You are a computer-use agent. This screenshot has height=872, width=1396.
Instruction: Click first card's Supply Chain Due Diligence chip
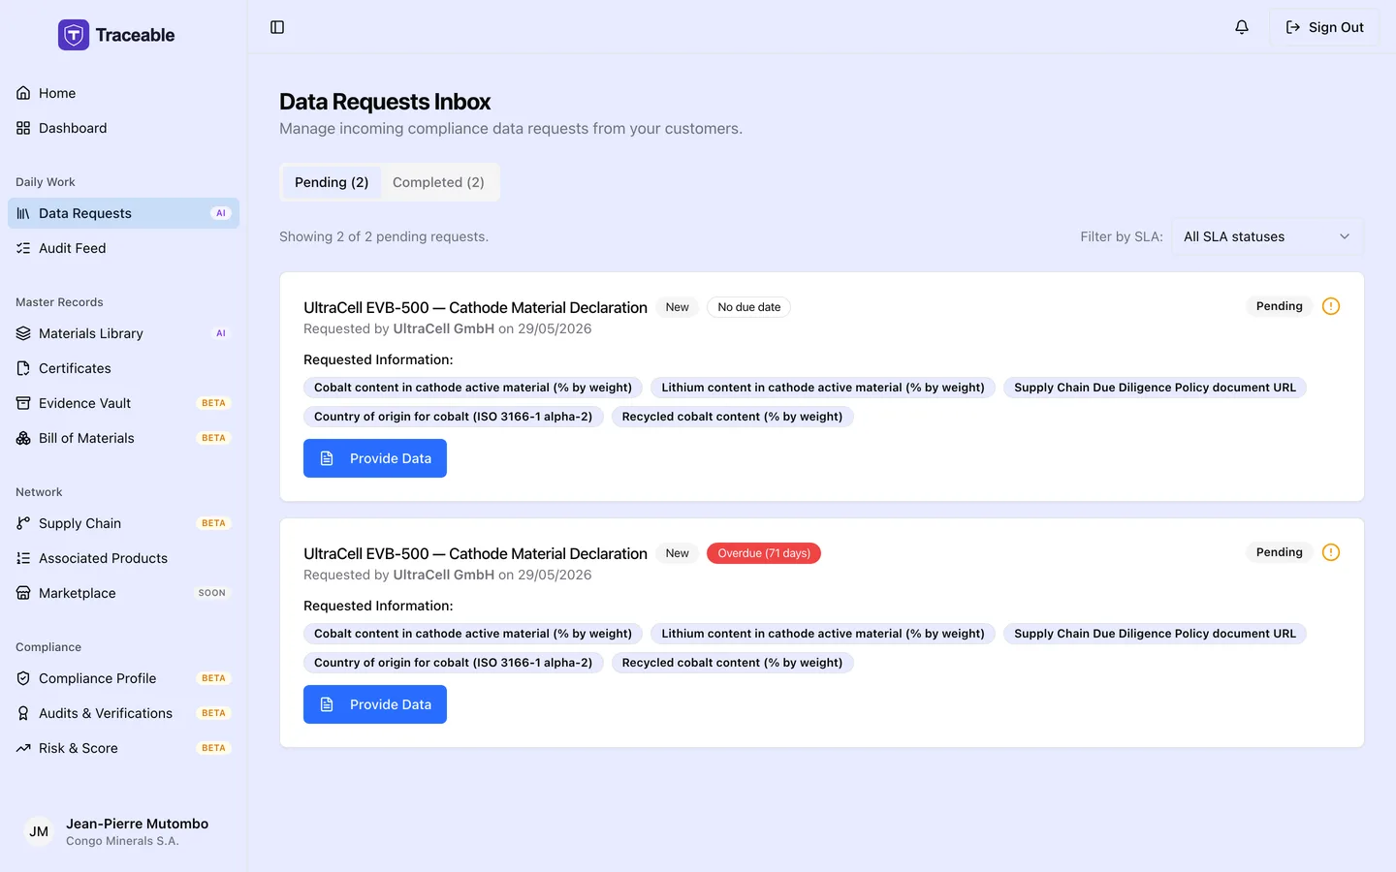click(x=1155, y=388)
